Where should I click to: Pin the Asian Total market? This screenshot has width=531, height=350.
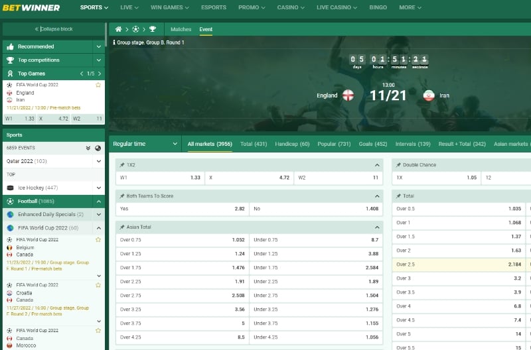coord(122,227)
